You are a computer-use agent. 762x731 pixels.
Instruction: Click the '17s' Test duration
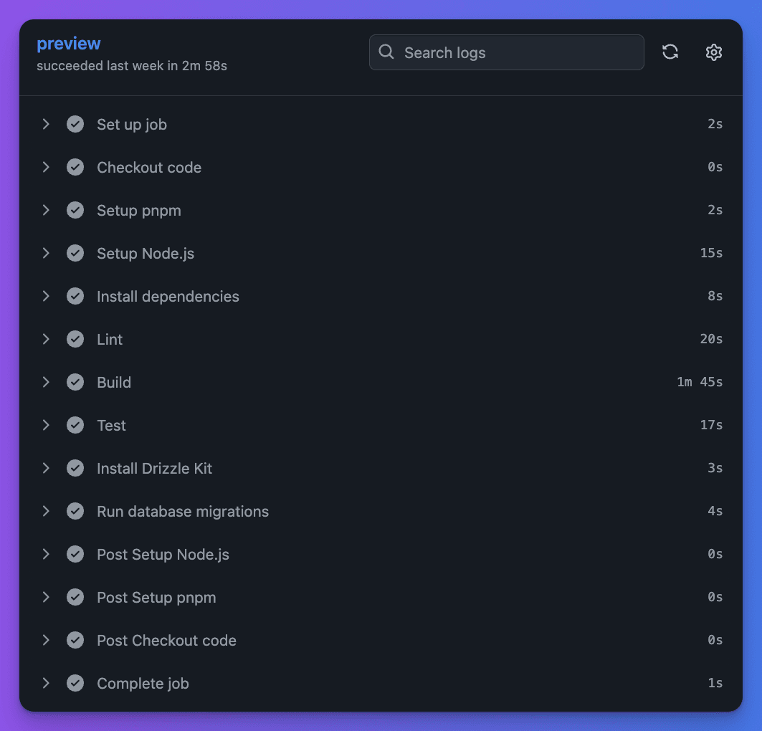tap(711, 425)
